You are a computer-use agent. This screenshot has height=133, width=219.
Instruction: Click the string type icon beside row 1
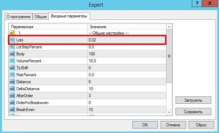pyautogui.click(x=12, y=33)
